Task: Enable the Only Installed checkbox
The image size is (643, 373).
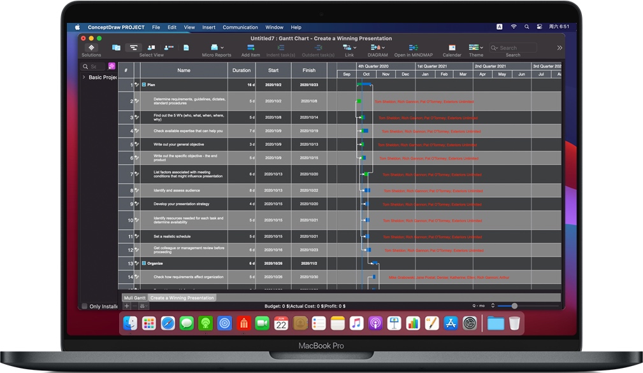Action: tap(83, 306)
